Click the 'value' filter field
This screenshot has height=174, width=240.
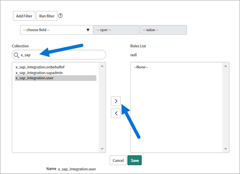(163, 30)
